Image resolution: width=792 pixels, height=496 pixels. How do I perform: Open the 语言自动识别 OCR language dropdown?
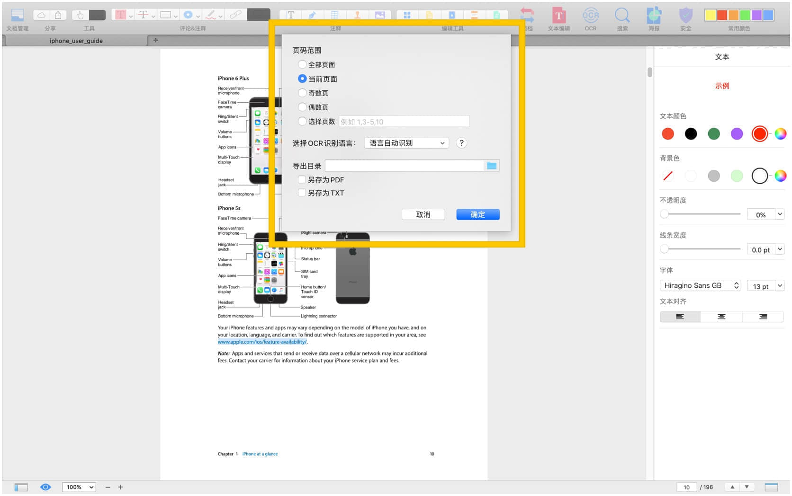point(406,143)
